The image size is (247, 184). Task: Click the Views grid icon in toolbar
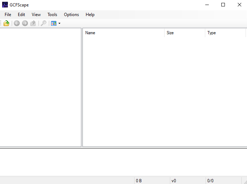click(54, 23)
